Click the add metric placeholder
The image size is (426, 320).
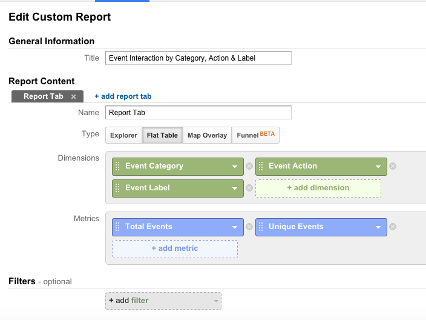pos(175,248)
